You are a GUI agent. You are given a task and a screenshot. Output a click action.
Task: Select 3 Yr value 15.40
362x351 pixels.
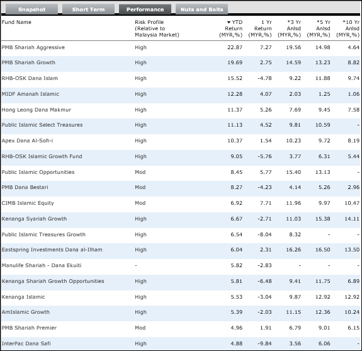coord(293,172)
